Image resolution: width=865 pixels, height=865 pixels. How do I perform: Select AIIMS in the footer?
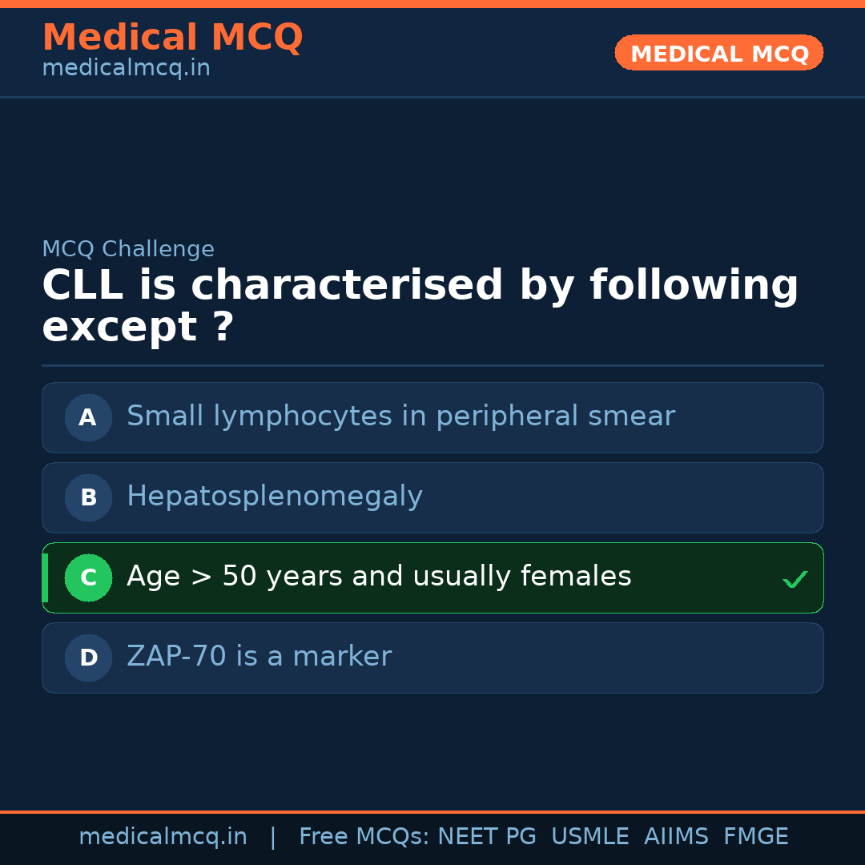tap(676, 837)
